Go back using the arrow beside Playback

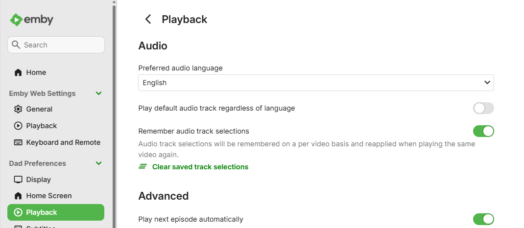click(148, 20)
